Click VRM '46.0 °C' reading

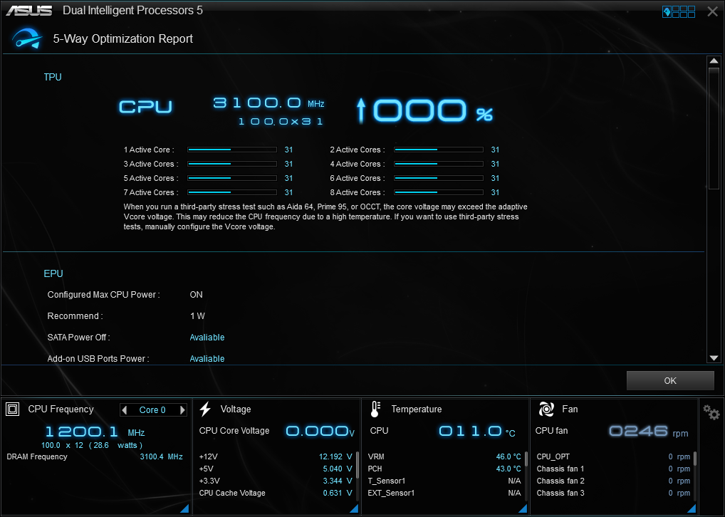[508, 457]
